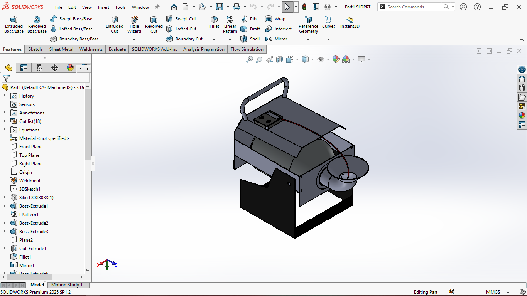This screenshot has width=527, height=296.
Task: Expand the History tree node
Action: pyautogui.click(x=5, y=96)
